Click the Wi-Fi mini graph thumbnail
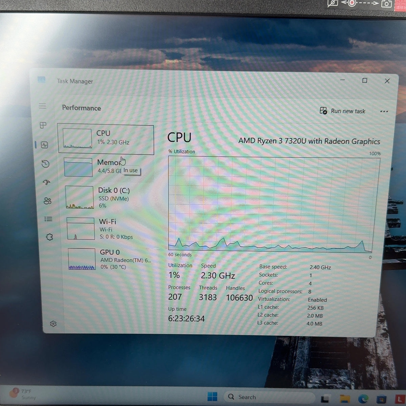Screen dimensions: 406x406 81,229
